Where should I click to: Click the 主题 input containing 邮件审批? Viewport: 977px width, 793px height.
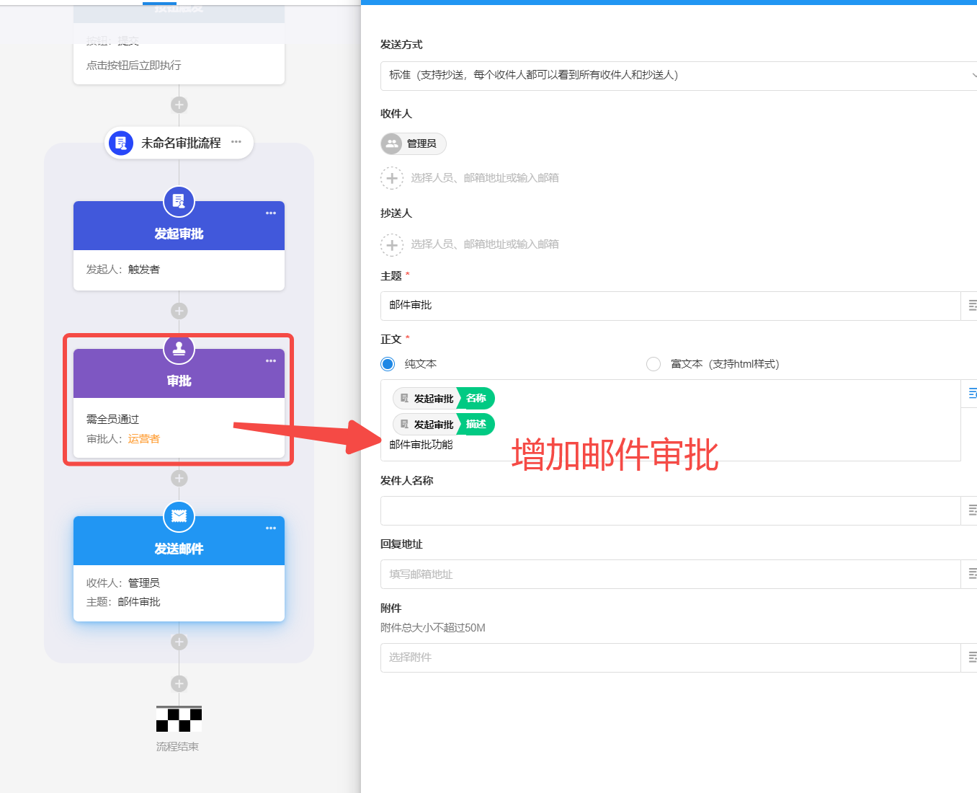click(671, 306)
